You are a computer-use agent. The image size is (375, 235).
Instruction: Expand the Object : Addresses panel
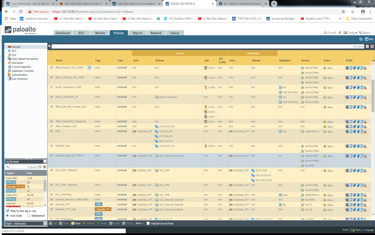[45, 223]
